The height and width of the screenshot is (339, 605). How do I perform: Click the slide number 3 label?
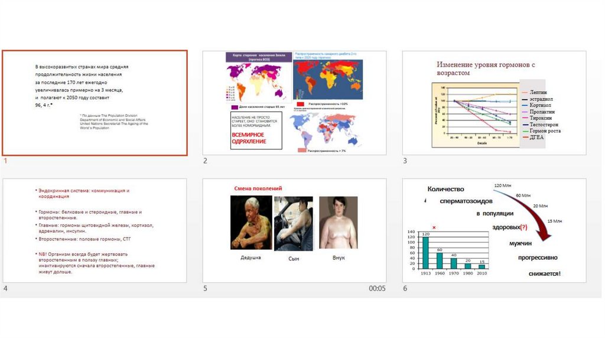(405, 161)
